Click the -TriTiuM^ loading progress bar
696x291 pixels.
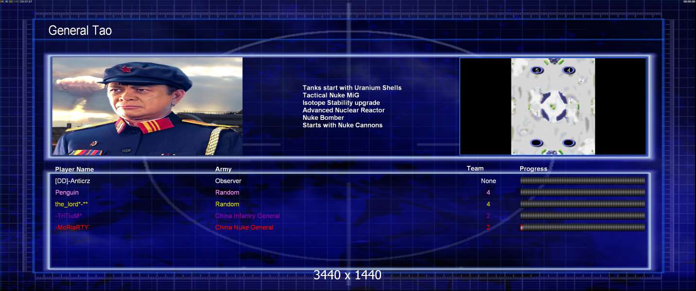[x=583, y=216]
